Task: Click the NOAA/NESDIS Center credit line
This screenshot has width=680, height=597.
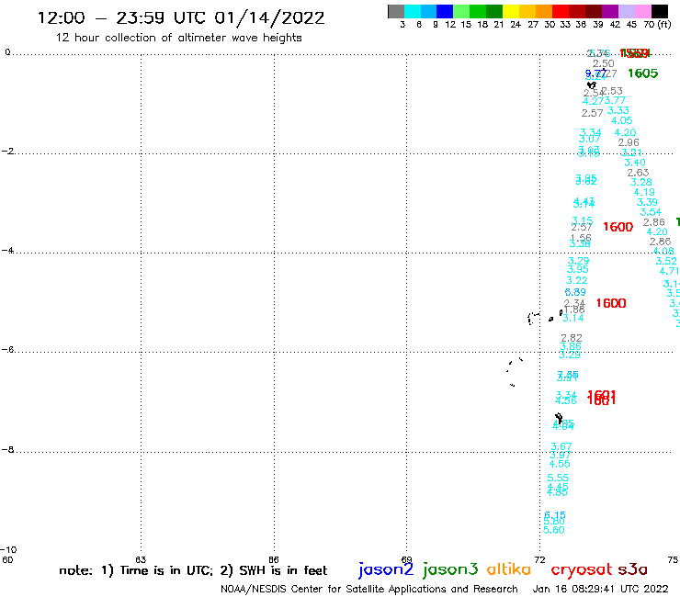Action: [369, 589]
